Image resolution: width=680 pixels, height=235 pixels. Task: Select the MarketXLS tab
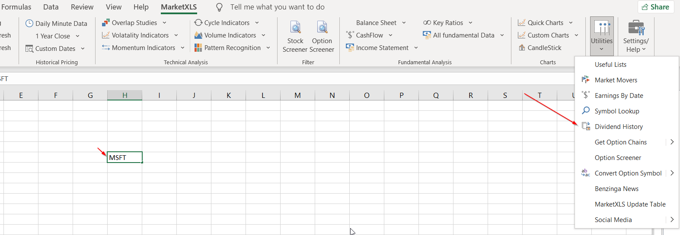(x=179, y=7)
